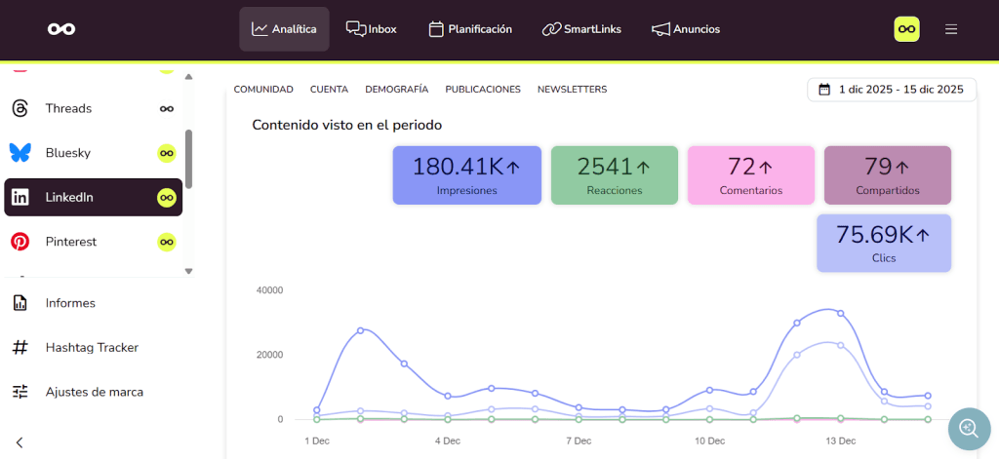Click the magnifier zoom floating button

click(x=968, y=428)
